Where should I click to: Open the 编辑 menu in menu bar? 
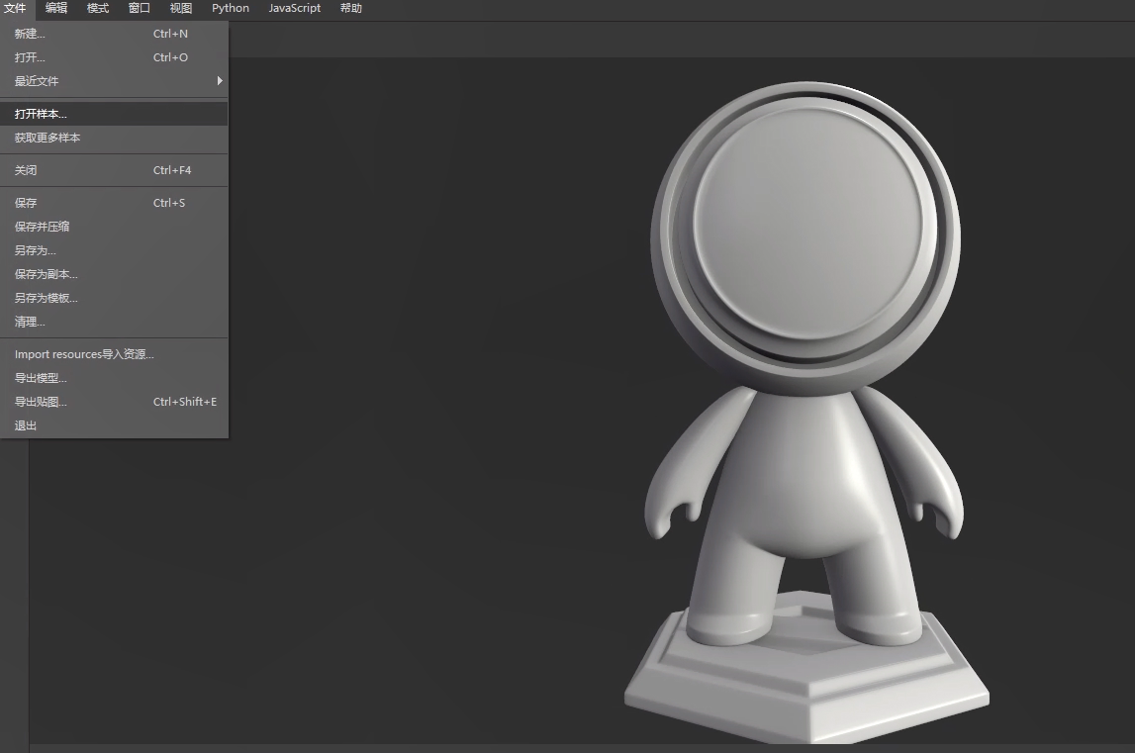(x=56, y=8)
